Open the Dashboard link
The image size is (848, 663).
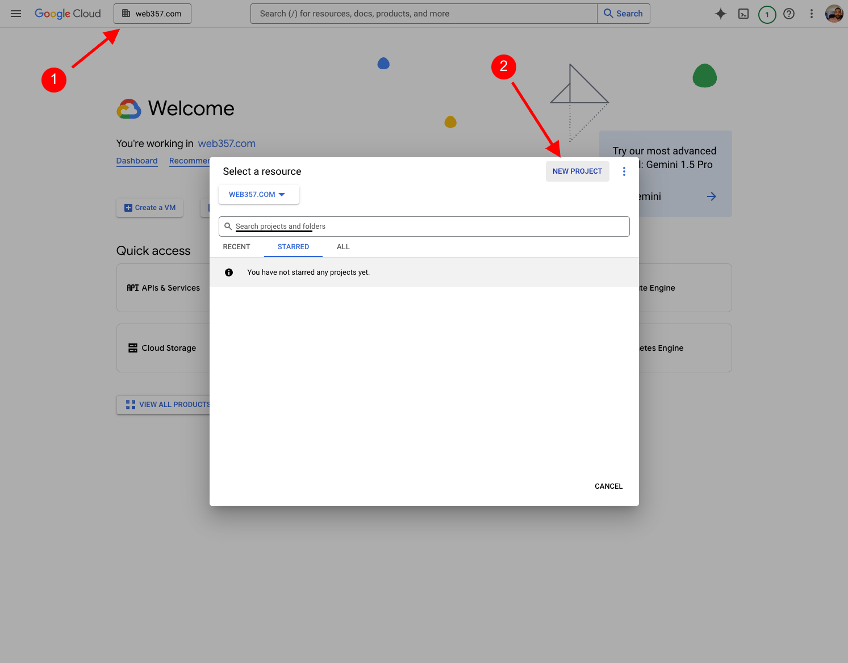tap(137, 161)
